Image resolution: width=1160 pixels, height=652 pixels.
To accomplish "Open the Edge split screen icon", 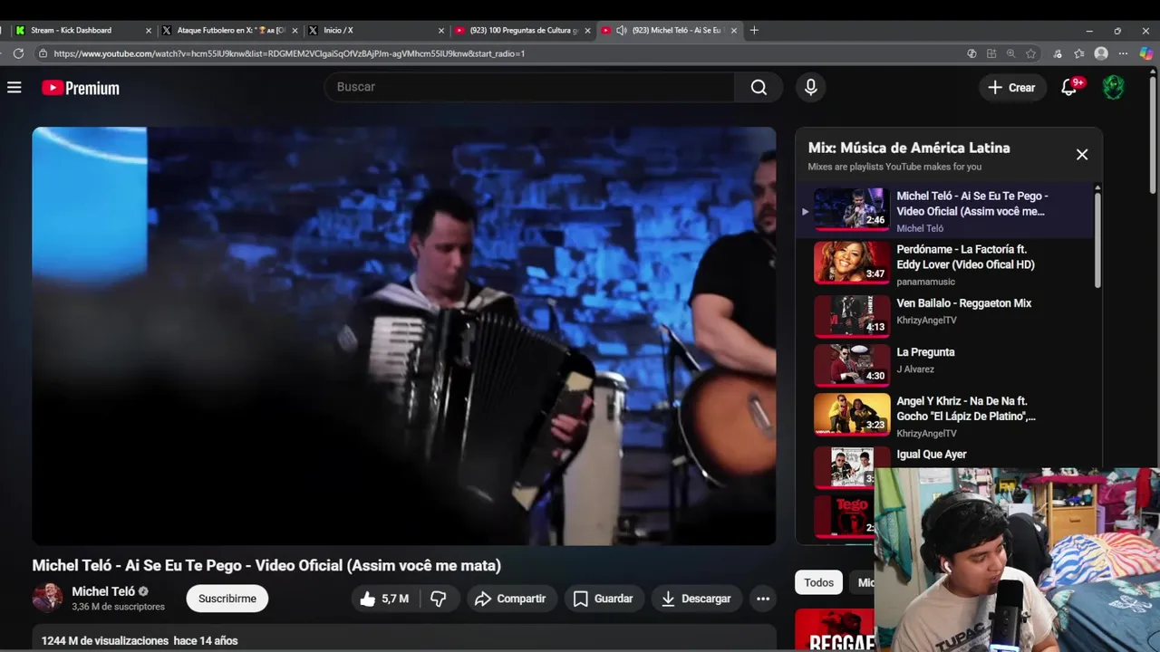I will pyautogui.click(x=991, y=53).
